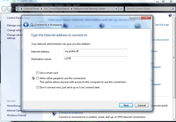Viewport: 176px width, 122px height.
Task: Enable the Use a smart card checkbox
Action: 38,73
